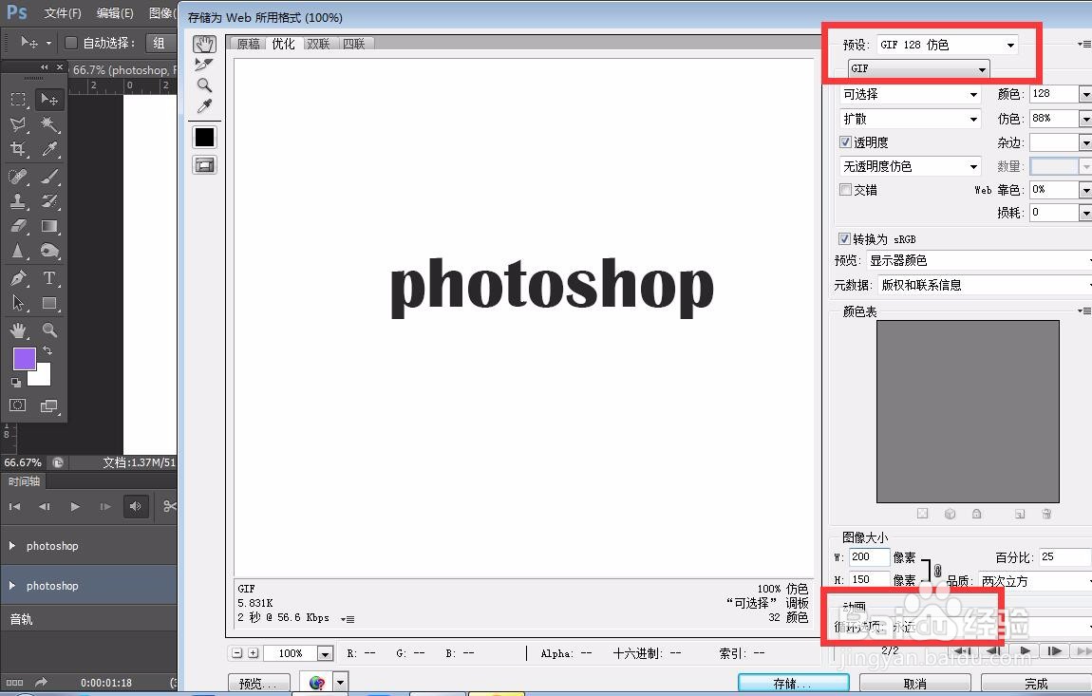Toggle Quick Mask mode icon
1092x696 pixels.
[x=18, y=405]
